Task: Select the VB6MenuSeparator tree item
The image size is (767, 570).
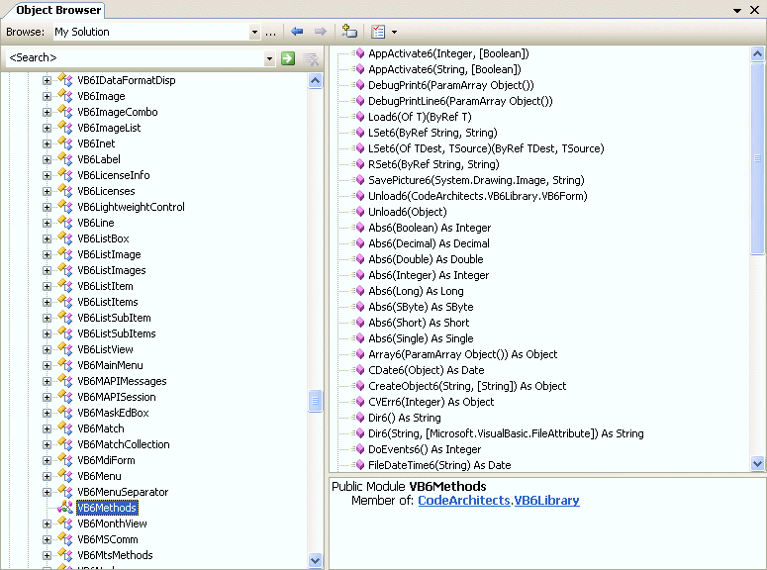Action: [123, 492]
